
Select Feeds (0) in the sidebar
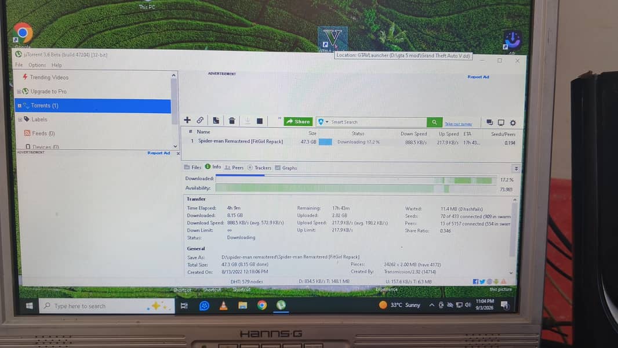click(43, 133)
